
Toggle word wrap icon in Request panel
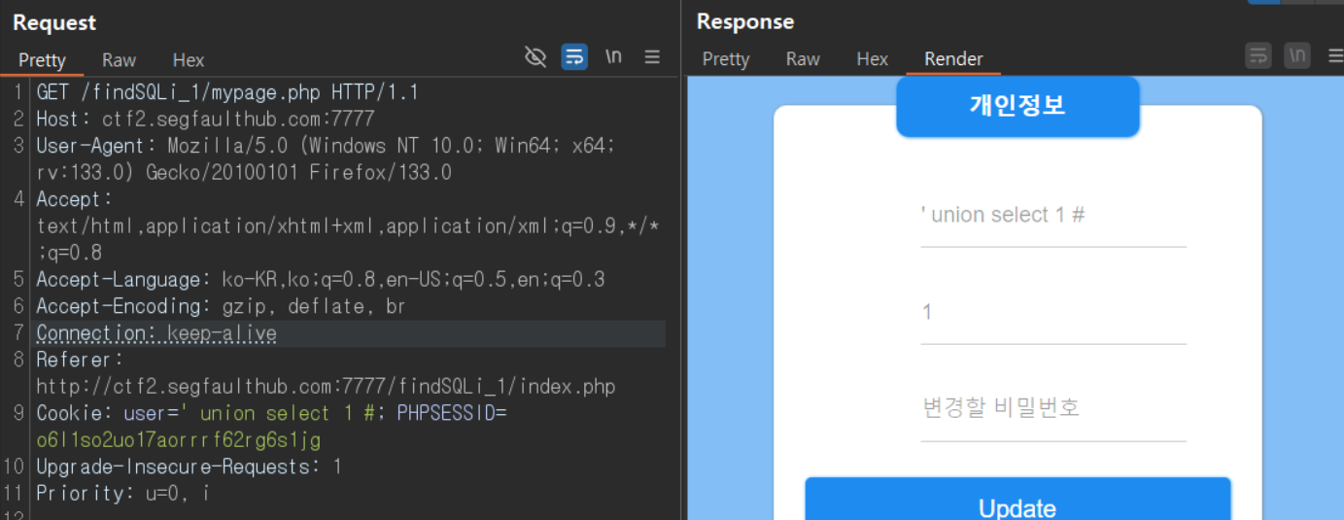574,57
